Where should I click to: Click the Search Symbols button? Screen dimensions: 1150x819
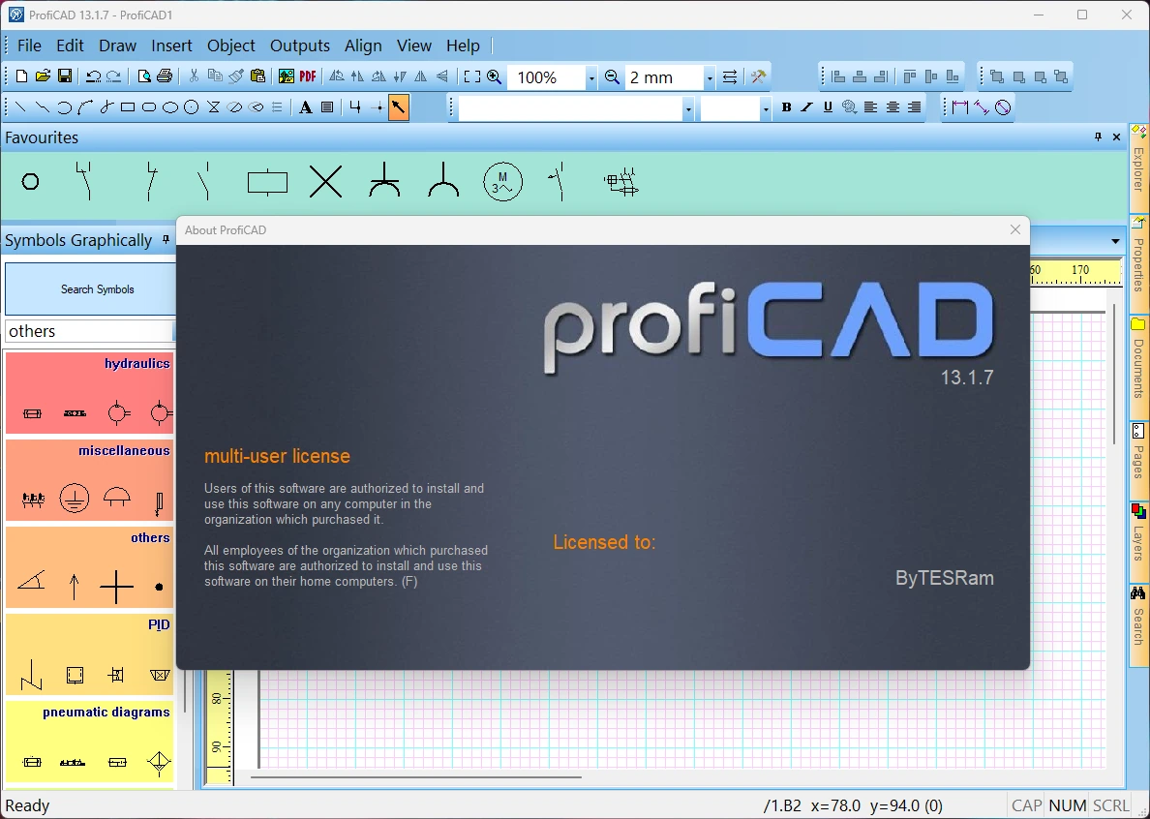click(x=90, y=288)
